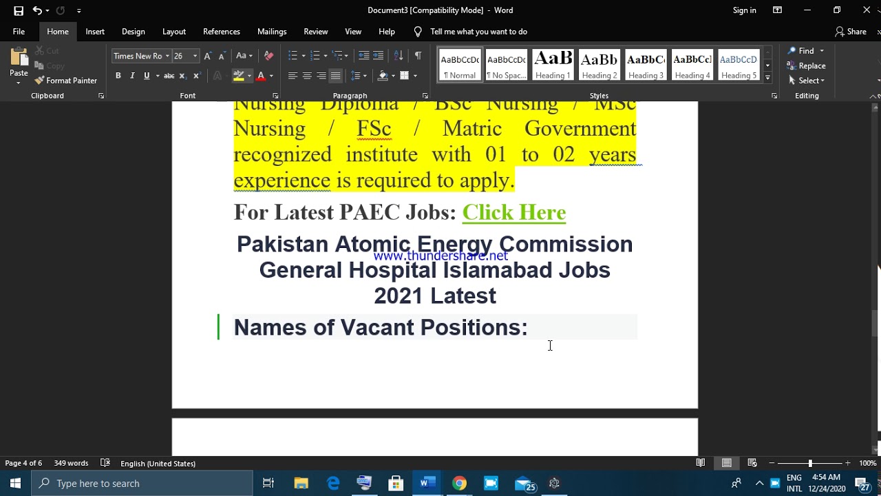Screen dimensions: 881x496
Task: Select the Format Painter tool
Action: tap(66, 81)
